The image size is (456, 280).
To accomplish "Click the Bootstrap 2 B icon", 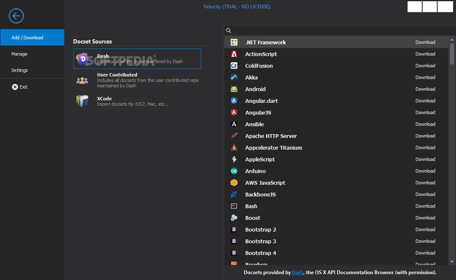I will coord(234,229).
